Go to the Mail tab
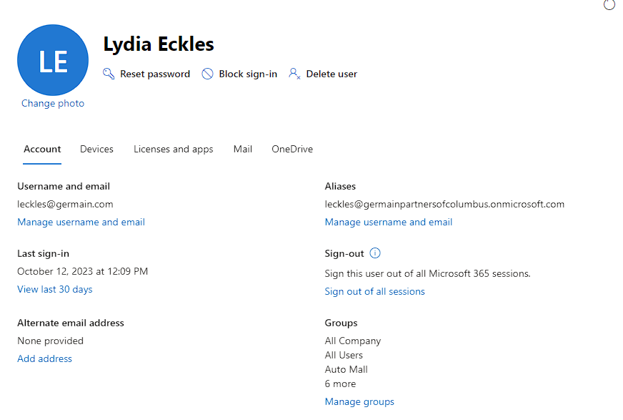 click(x=243, y=149)
